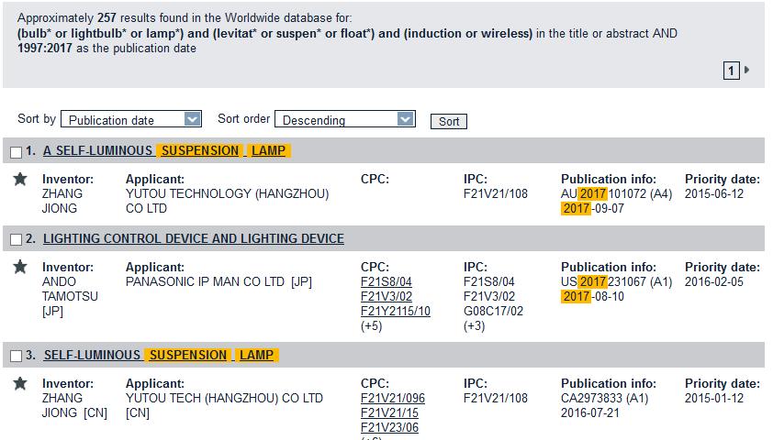Tick checkbox for result 1
Viewport: 773px width, 440px height.
coord(16,152)
